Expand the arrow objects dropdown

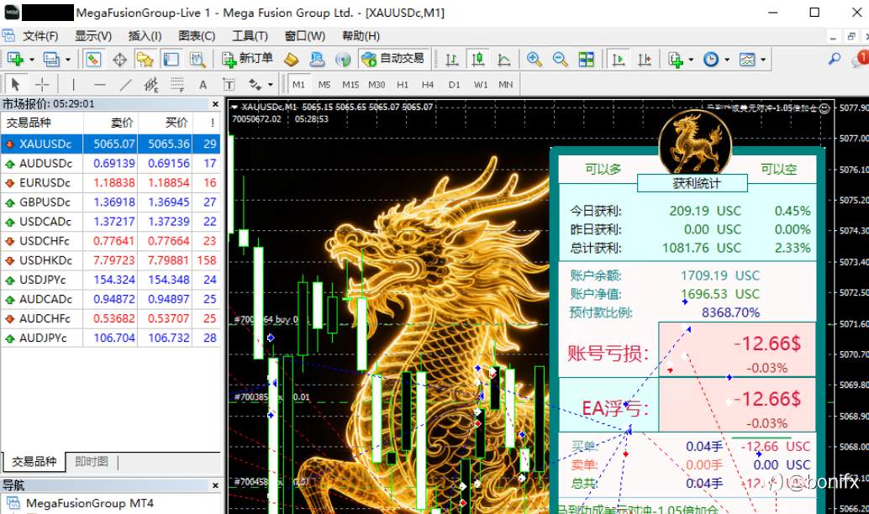pyautogui.click(x=271, y=84)
